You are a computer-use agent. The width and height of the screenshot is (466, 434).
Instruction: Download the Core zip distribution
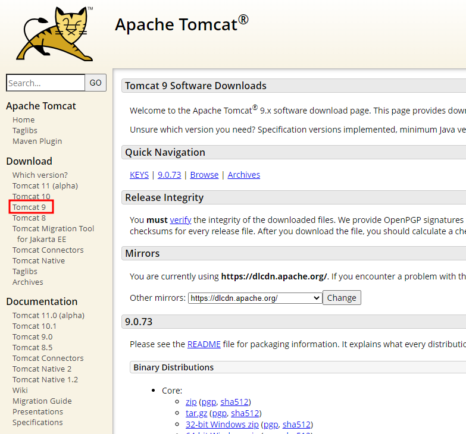pos(191,402)
